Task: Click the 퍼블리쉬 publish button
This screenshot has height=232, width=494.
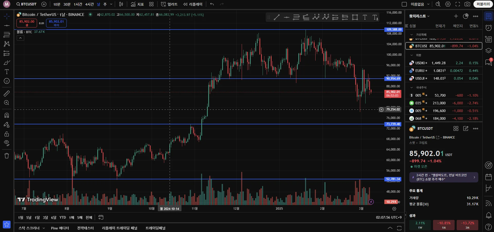Action: coord(483,4)
